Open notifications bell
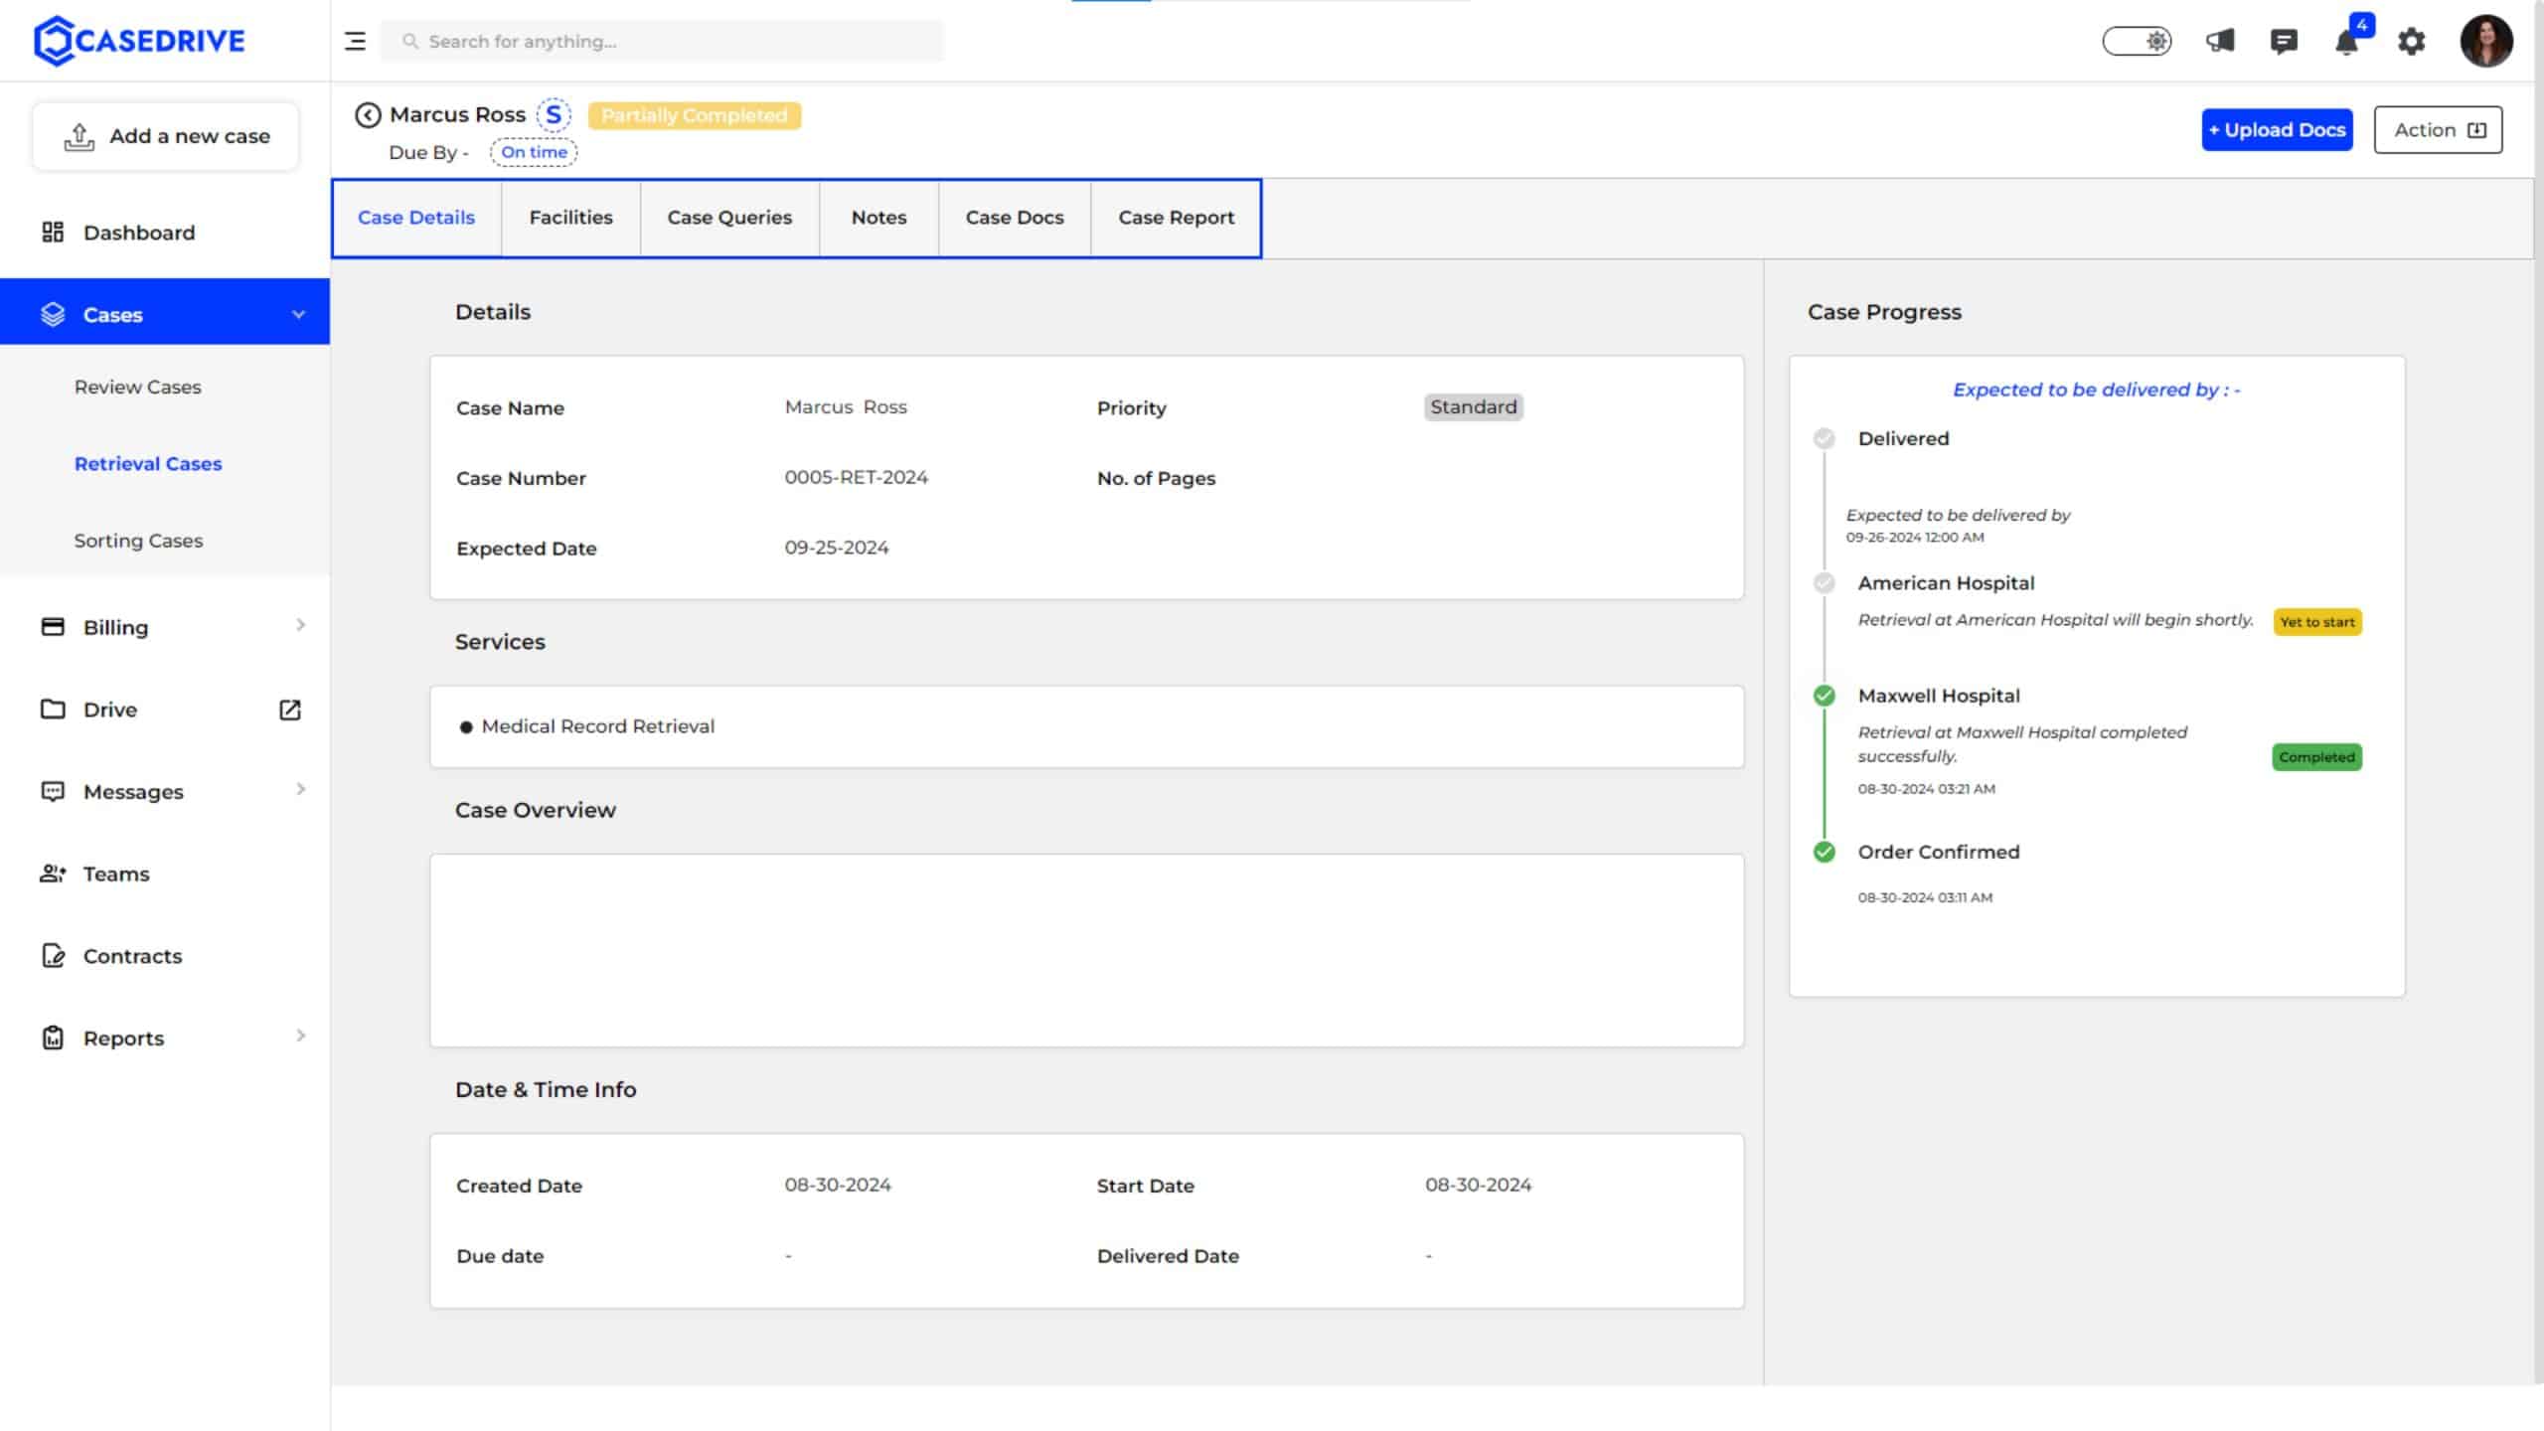This screenshot has width=2544, height=1431. [x=2347, y=42]
